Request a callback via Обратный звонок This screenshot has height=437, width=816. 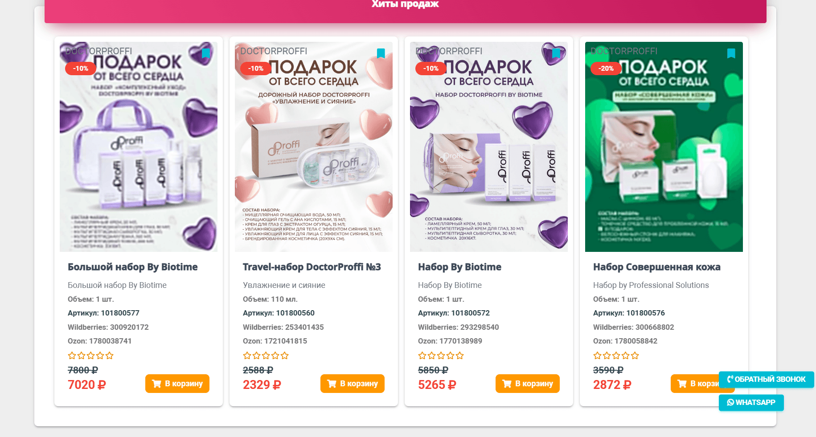pyautogui.click(x=767, y=380)
